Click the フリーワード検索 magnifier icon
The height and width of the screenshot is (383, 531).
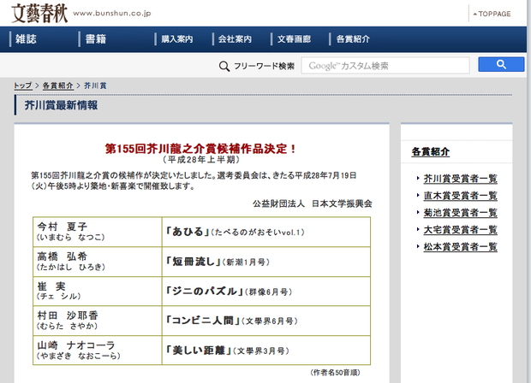pyautogui.click(x=224, y=66)
